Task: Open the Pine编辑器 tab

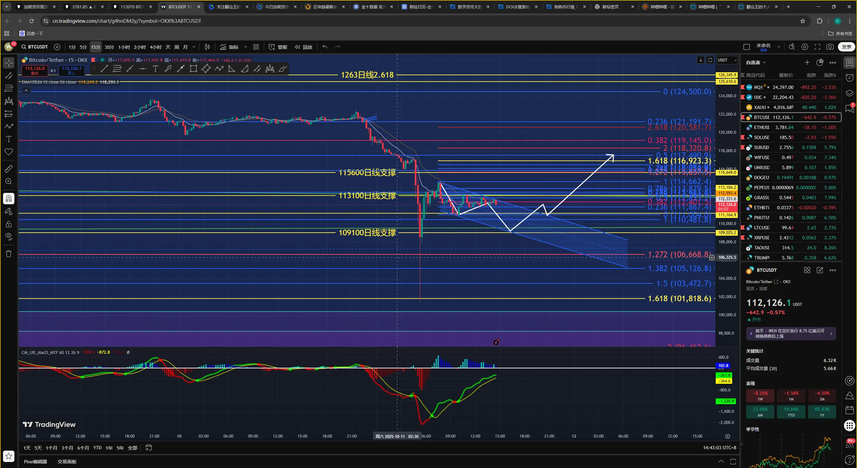Action: [35, 461]
